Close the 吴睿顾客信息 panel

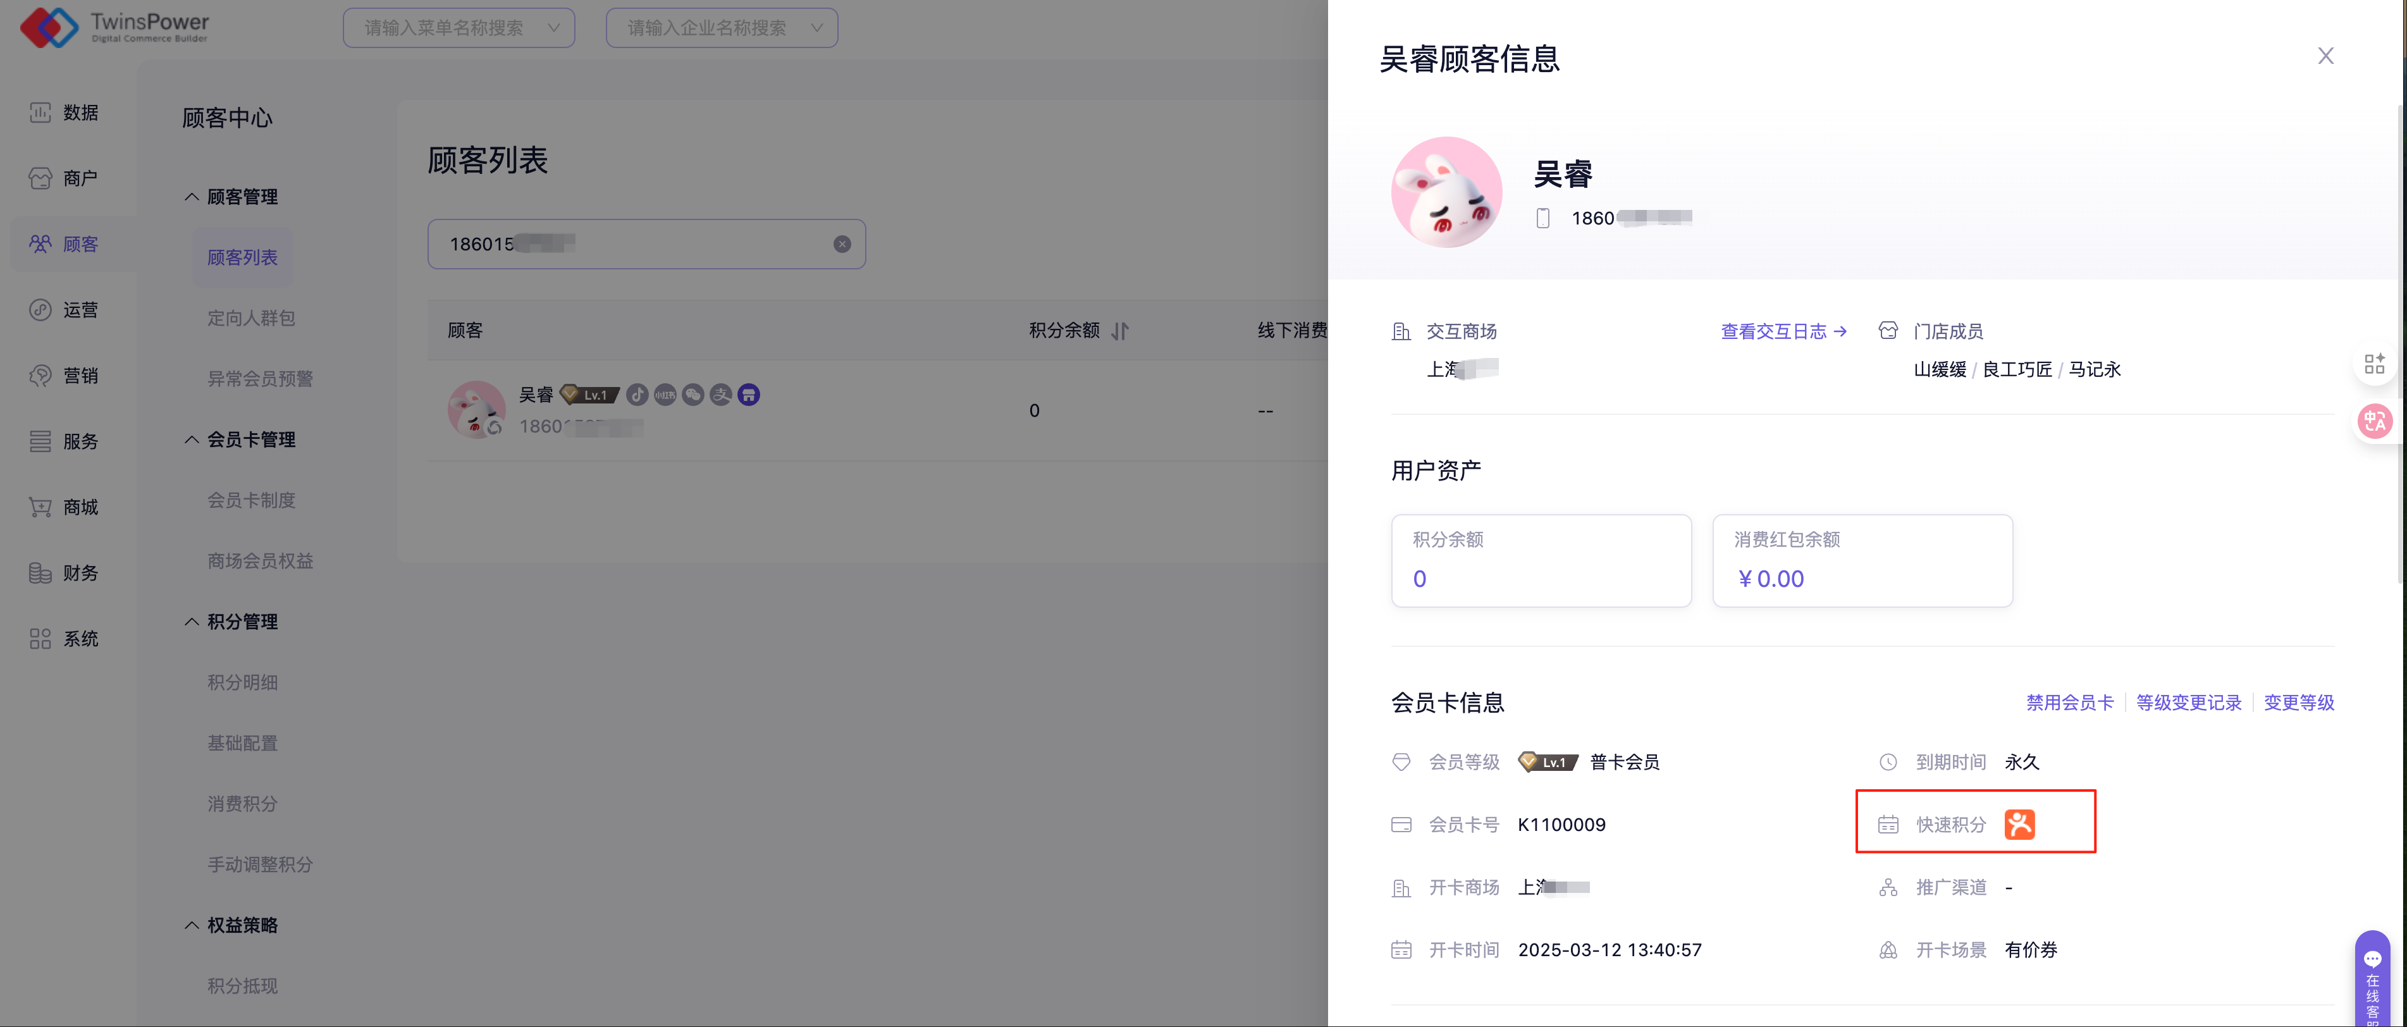(2325, 56)
